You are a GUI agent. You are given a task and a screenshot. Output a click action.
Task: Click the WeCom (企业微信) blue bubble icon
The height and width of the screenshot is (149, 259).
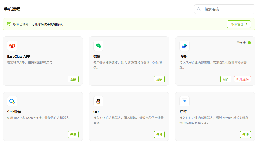click(x=12, y=101)
